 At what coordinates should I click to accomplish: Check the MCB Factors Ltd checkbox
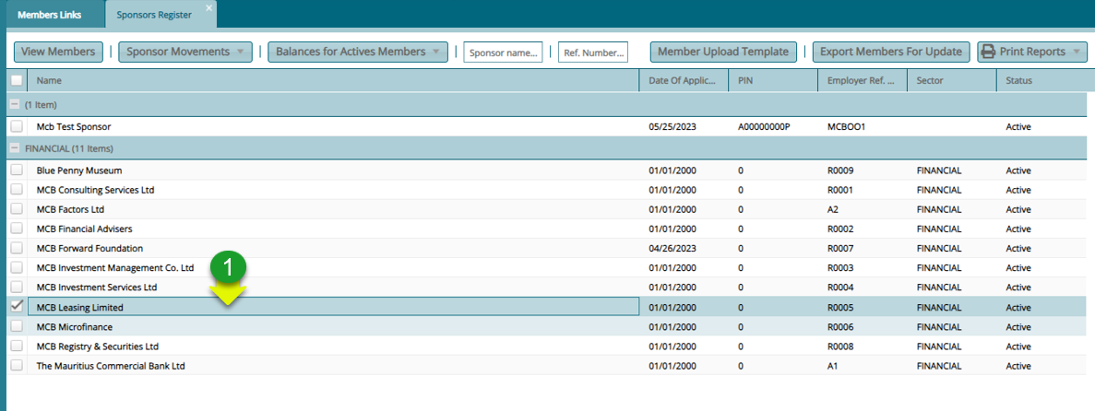17,209
